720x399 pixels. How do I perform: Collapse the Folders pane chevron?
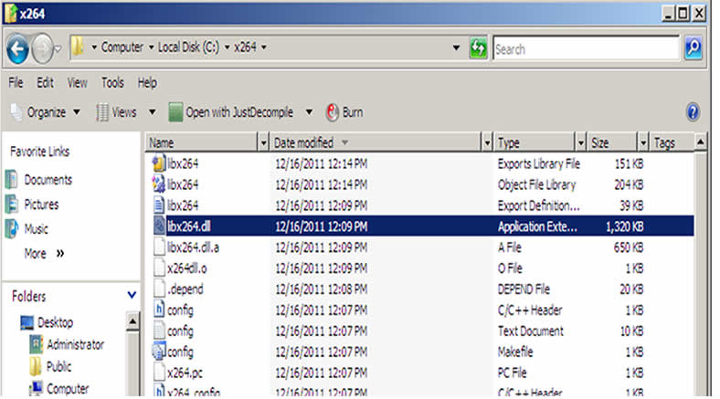click(132, 295)
